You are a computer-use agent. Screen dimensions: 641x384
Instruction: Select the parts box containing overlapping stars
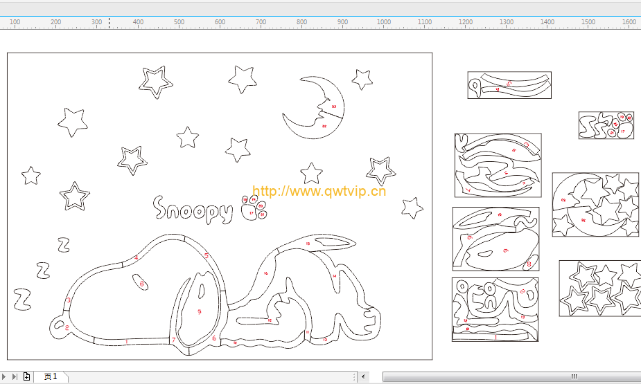599,289
